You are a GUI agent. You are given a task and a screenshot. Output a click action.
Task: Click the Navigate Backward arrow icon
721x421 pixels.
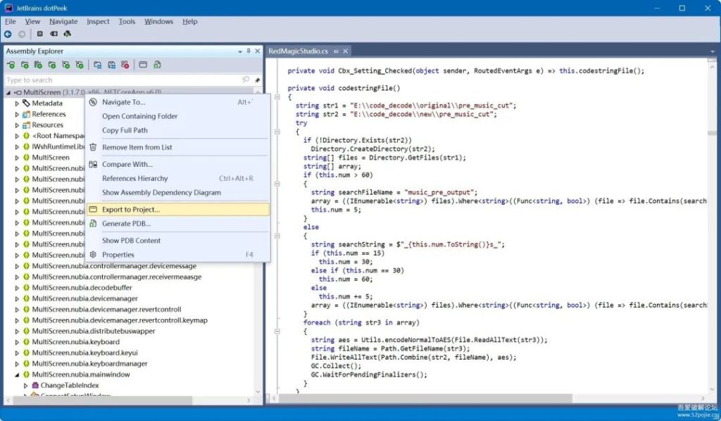click(x=8, y=34)
